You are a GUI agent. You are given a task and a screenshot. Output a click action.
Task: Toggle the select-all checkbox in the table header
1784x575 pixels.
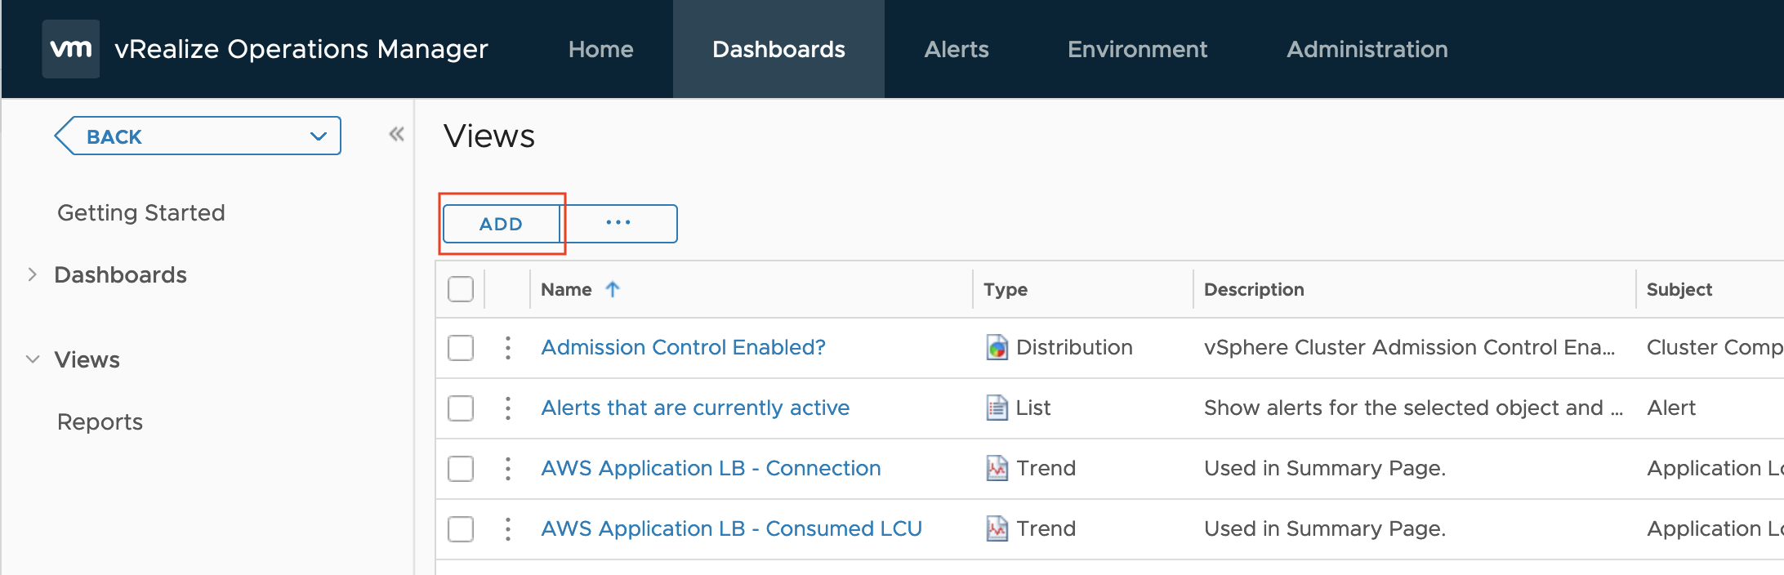tap(461, 289)
